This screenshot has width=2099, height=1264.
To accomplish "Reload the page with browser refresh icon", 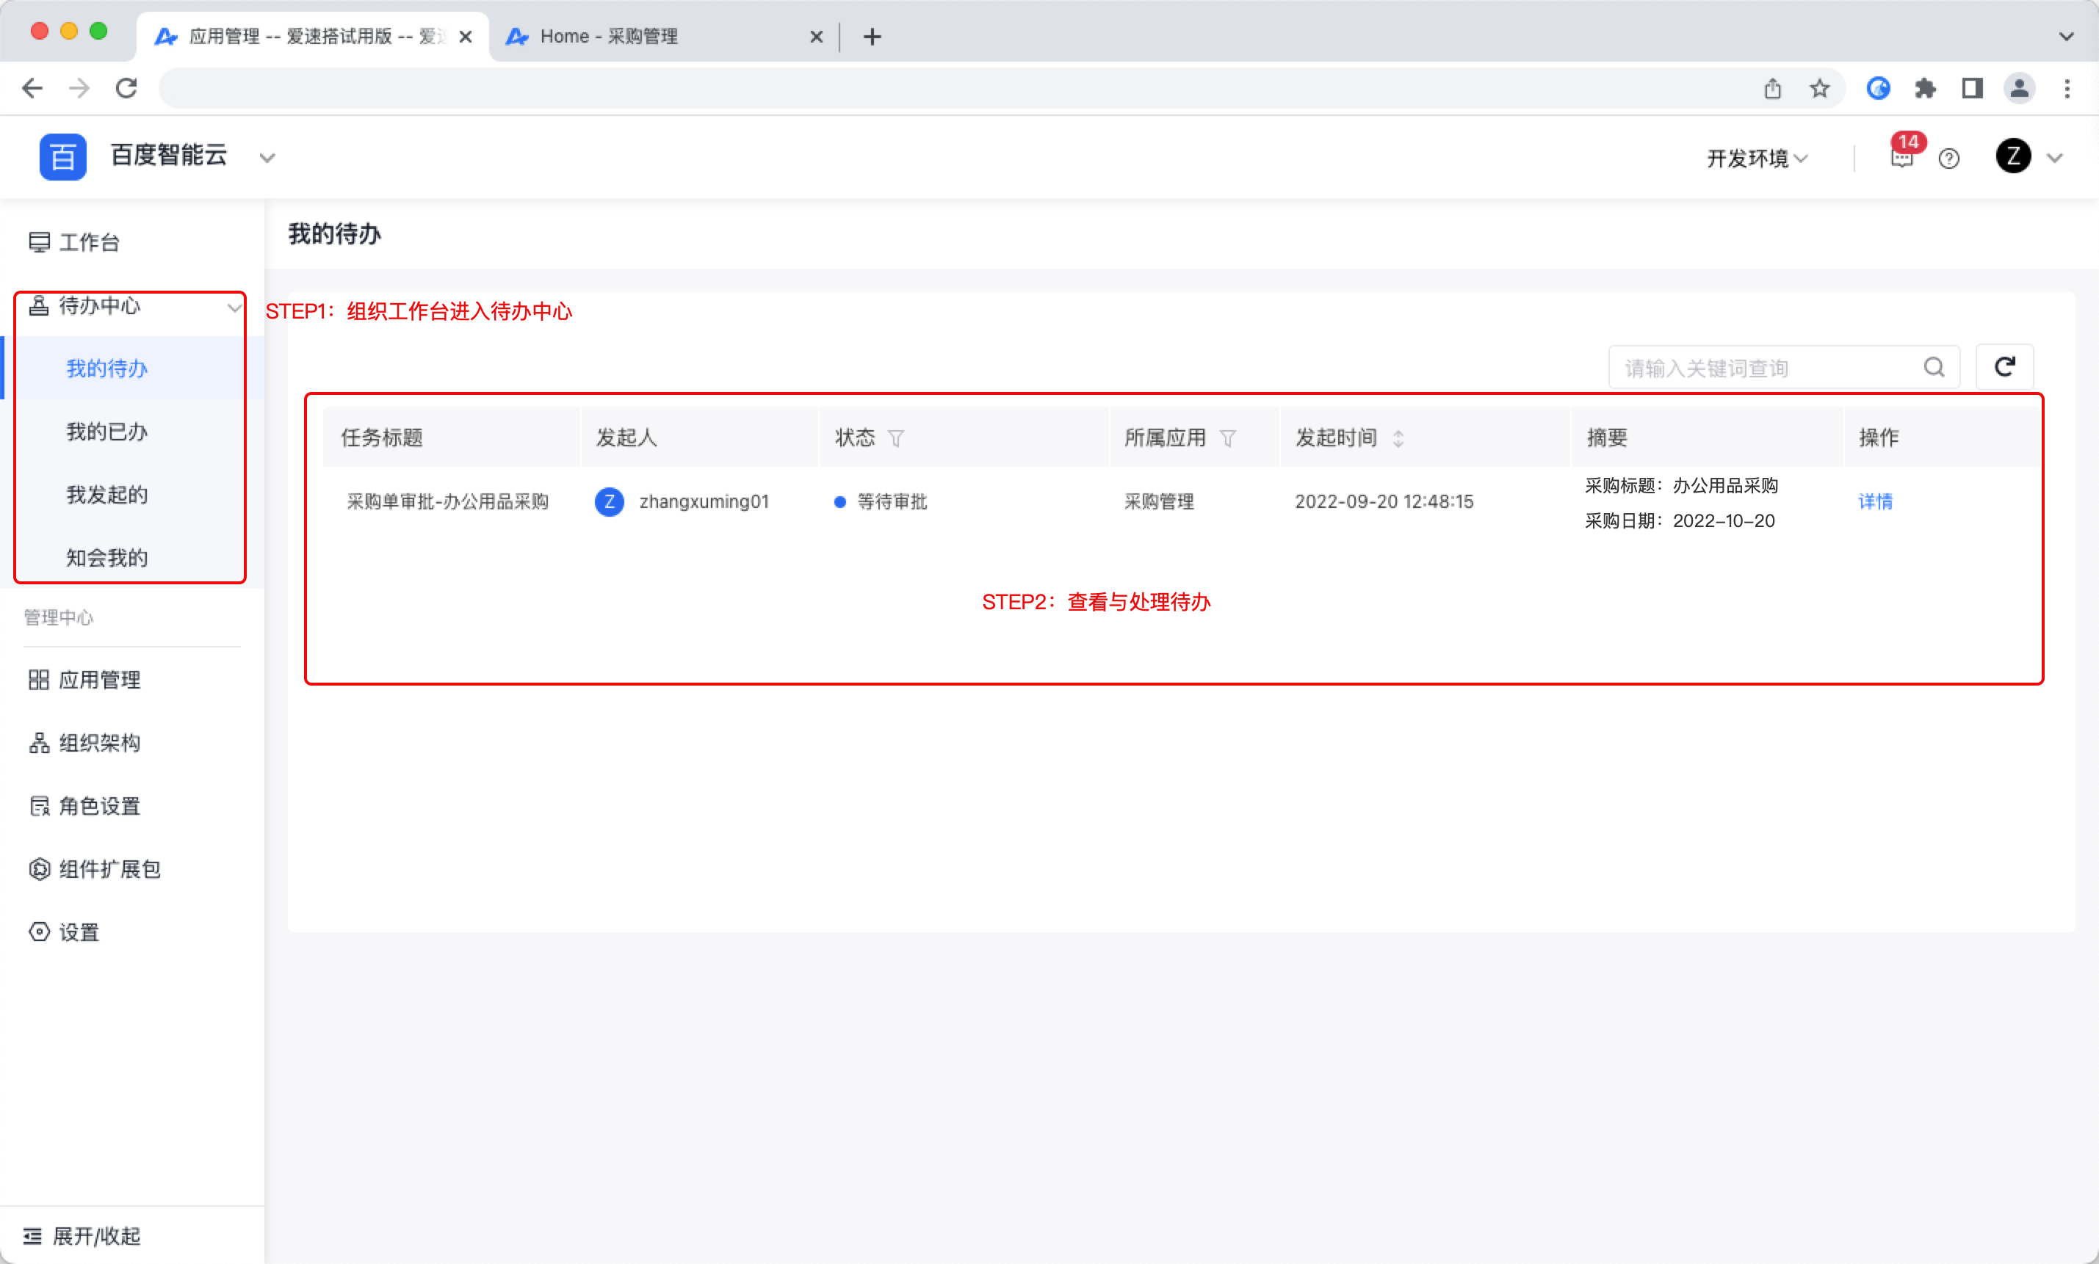I will click(x=126, y=89).
